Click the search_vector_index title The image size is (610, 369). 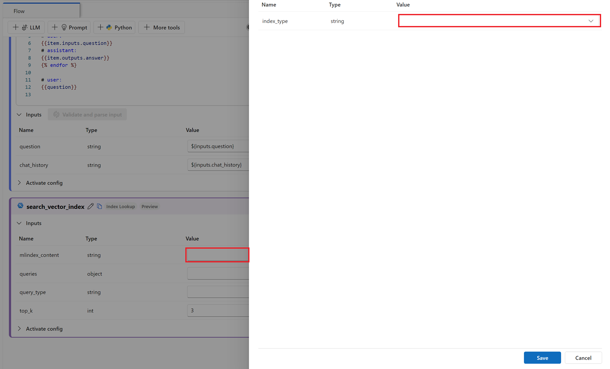[55, 206]
